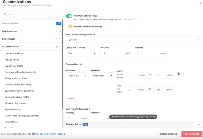The image size is (203, 139).
Task: Open the Default Min Stay Rule dropdown
Action: click(82, 53)
